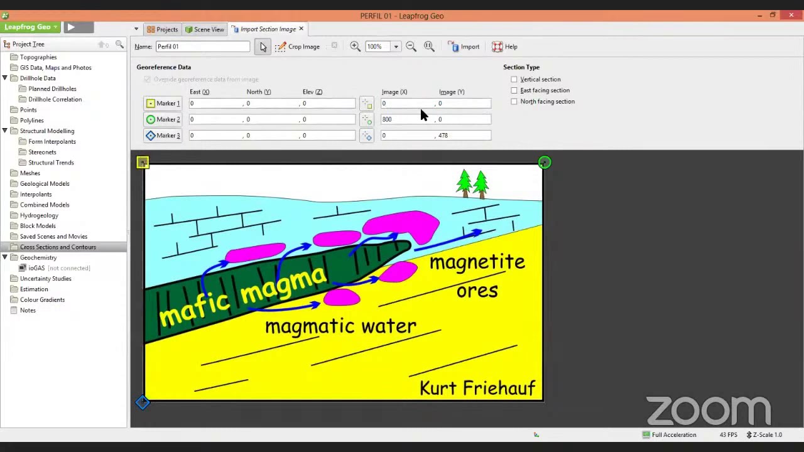The height and width of the screenshot is (452, 804).
Task: Toggle the East facing section checkbox
Action: tap(514, 90)
